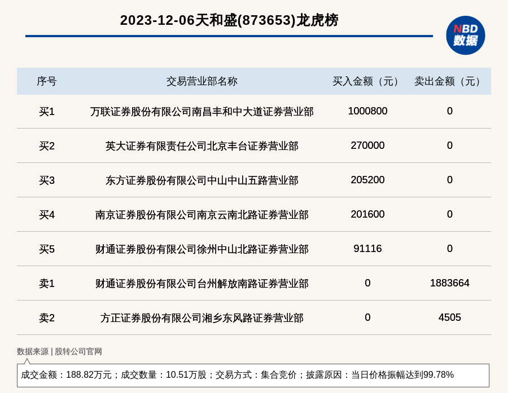Click the 序号 column header

(47, 81)
